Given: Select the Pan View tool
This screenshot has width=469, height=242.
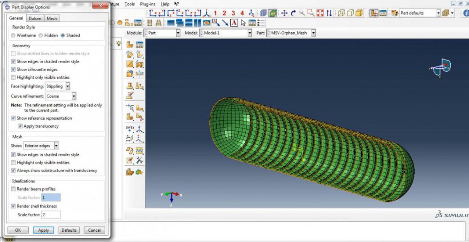Looking at the screenshot, I should pyautogui.click(x=284, y=13).
